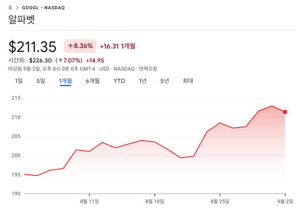Show the 1년 chart range
296x209 pixels.
(143, 81)
